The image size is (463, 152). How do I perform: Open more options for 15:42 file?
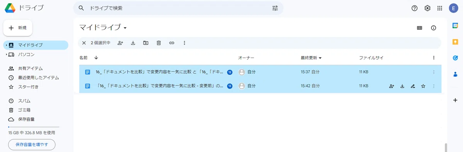tap(434, 86)
